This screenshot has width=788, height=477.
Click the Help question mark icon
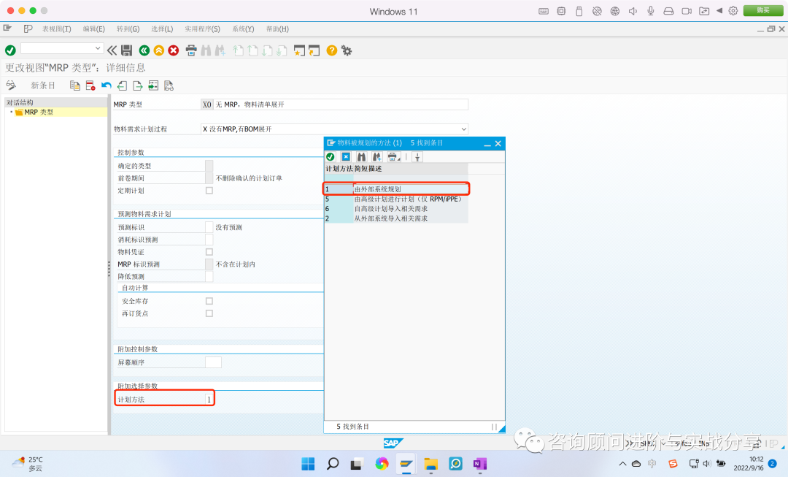[x=331, y=50]
